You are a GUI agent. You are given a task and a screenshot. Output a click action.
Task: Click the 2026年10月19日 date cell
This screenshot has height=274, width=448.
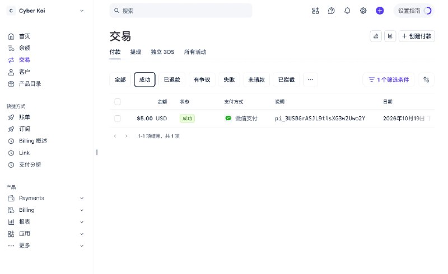[404, 118]
